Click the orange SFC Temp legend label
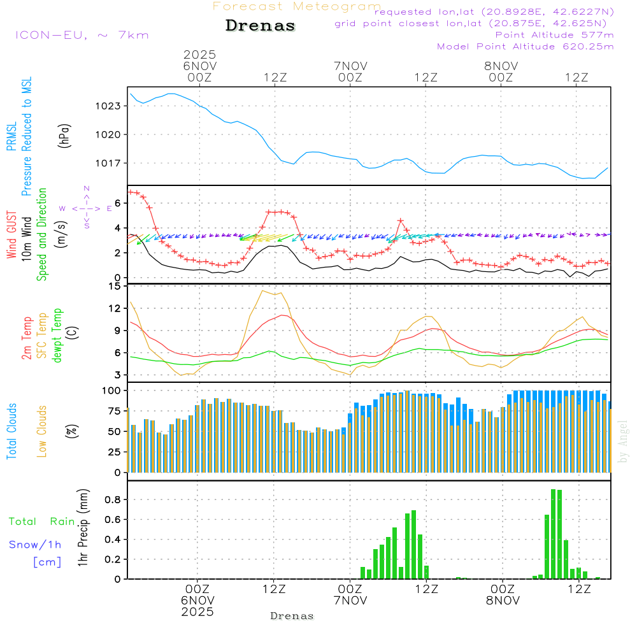 pos(42,336)
